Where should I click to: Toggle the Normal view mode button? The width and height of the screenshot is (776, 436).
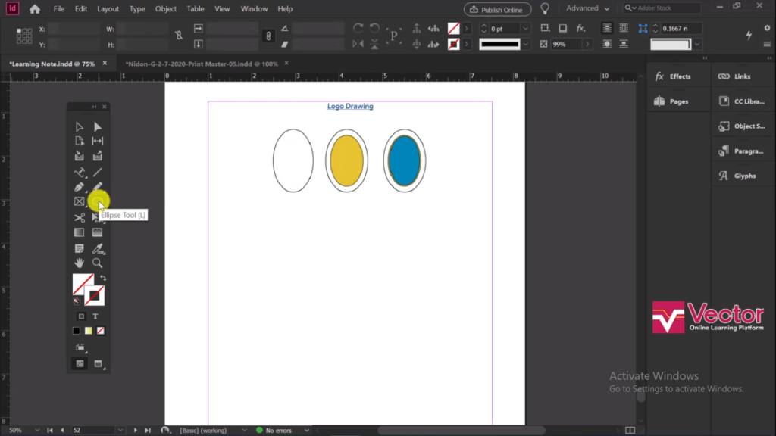click(80, 364)
